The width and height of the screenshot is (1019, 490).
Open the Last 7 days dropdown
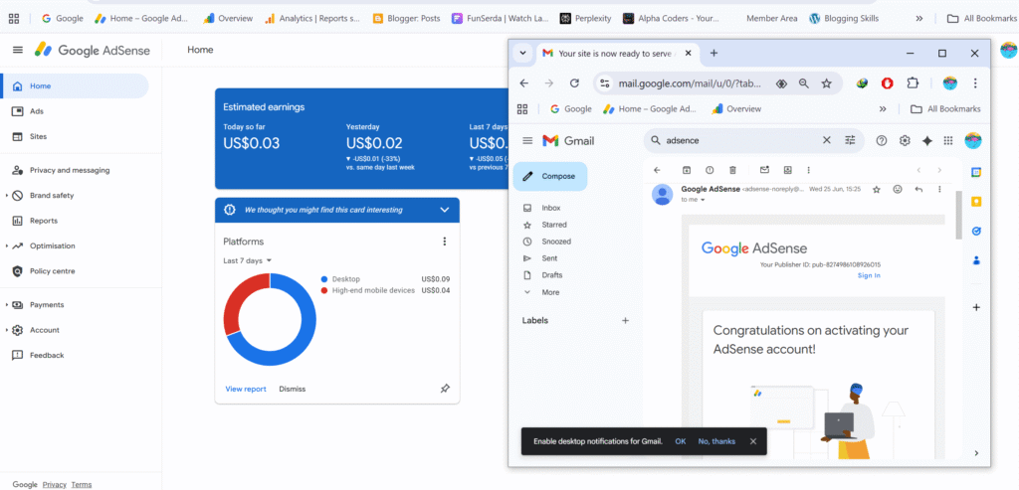pyautogui.click(x=248, y=260)
